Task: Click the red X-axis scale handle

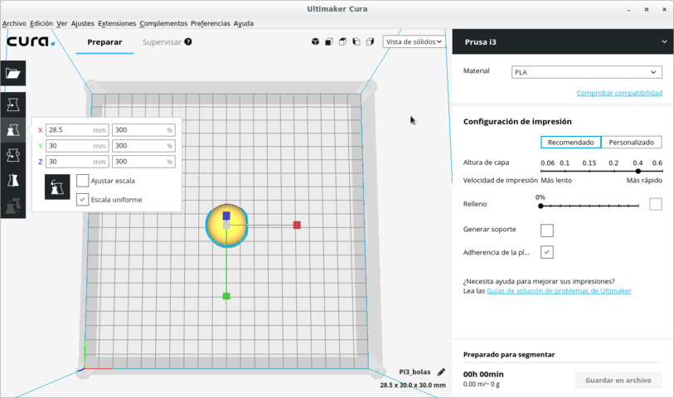Action: click(297, 225)
